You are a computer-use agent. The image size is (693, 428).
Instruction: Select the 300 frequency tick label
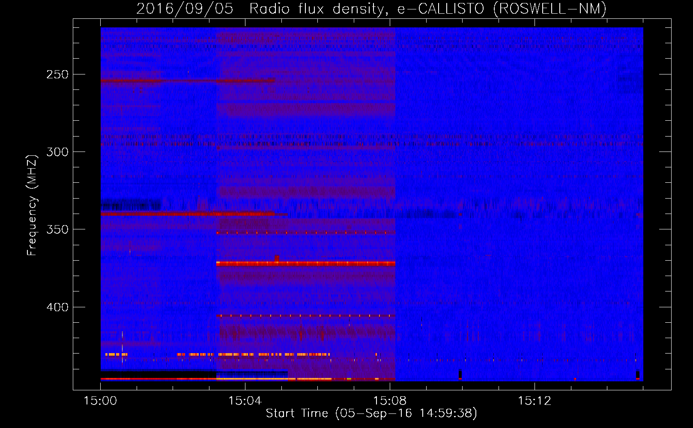coord(57,152)
